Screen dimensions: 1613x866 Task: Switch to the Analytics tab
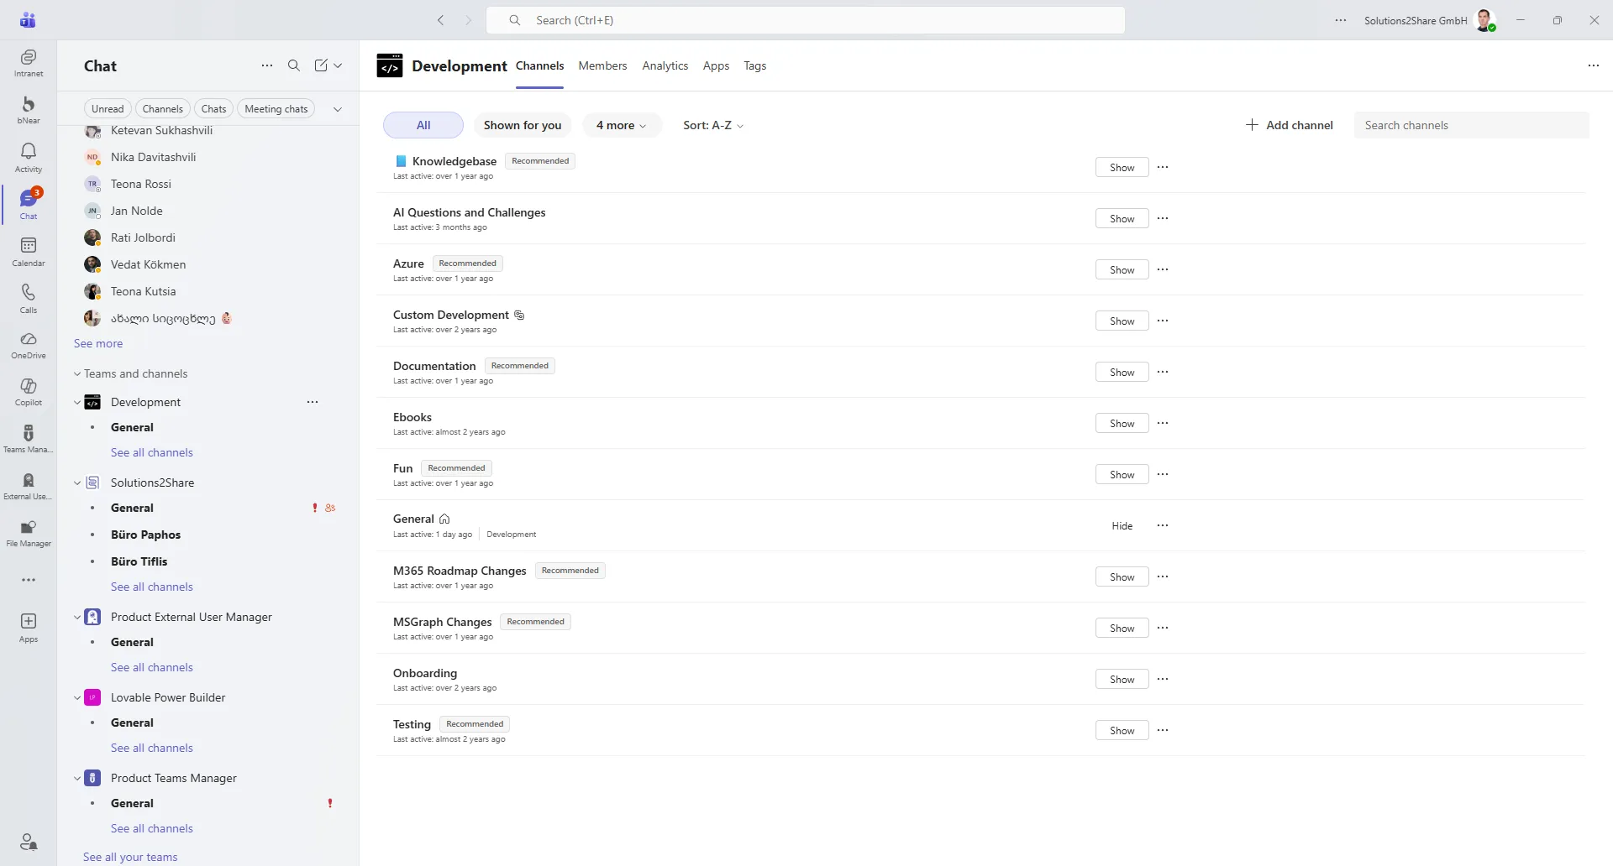pos(665,65)
